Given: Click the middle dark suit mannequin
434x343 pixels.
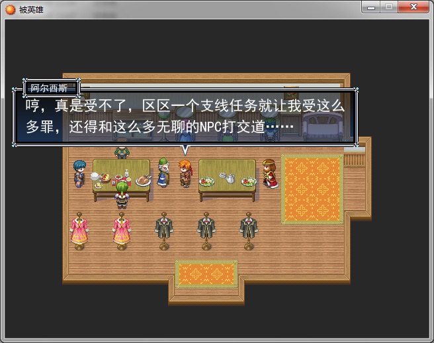Looking at the screenshot, I should pyautogui.click(x=206, y=231).
